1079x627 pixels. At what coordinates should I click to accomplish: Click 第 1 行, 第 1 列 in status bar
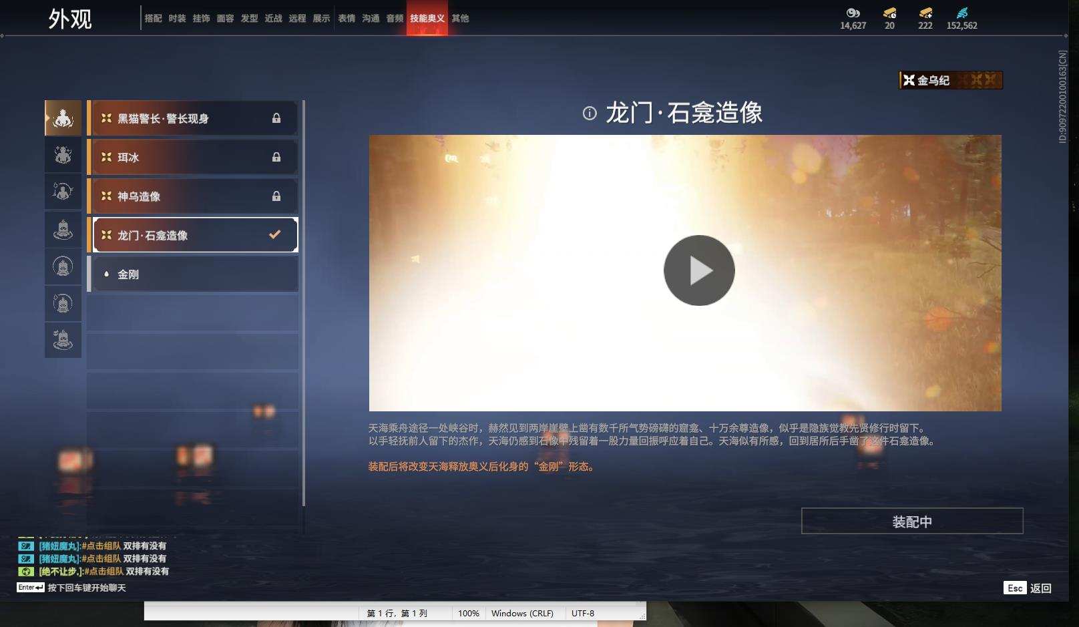(x=397, y=613)
